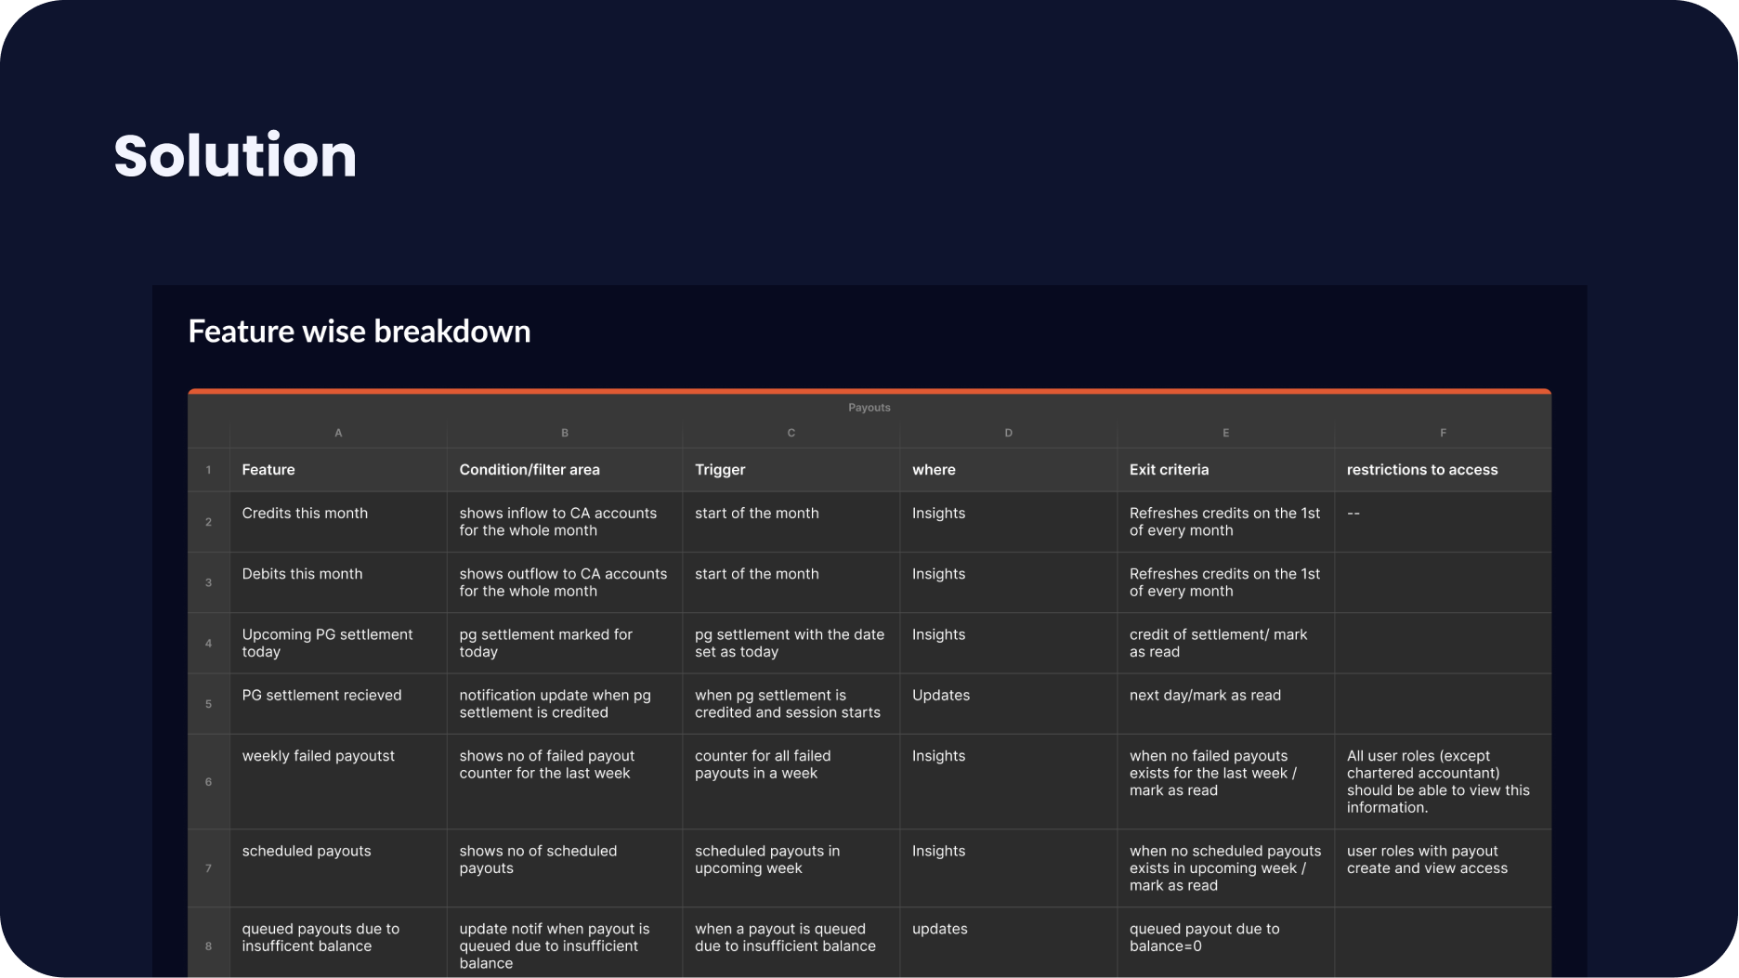Click 'Insights' in scheduled payouts row
This screenshot has height=978, width=1739.
click(x=1008, y=868)
